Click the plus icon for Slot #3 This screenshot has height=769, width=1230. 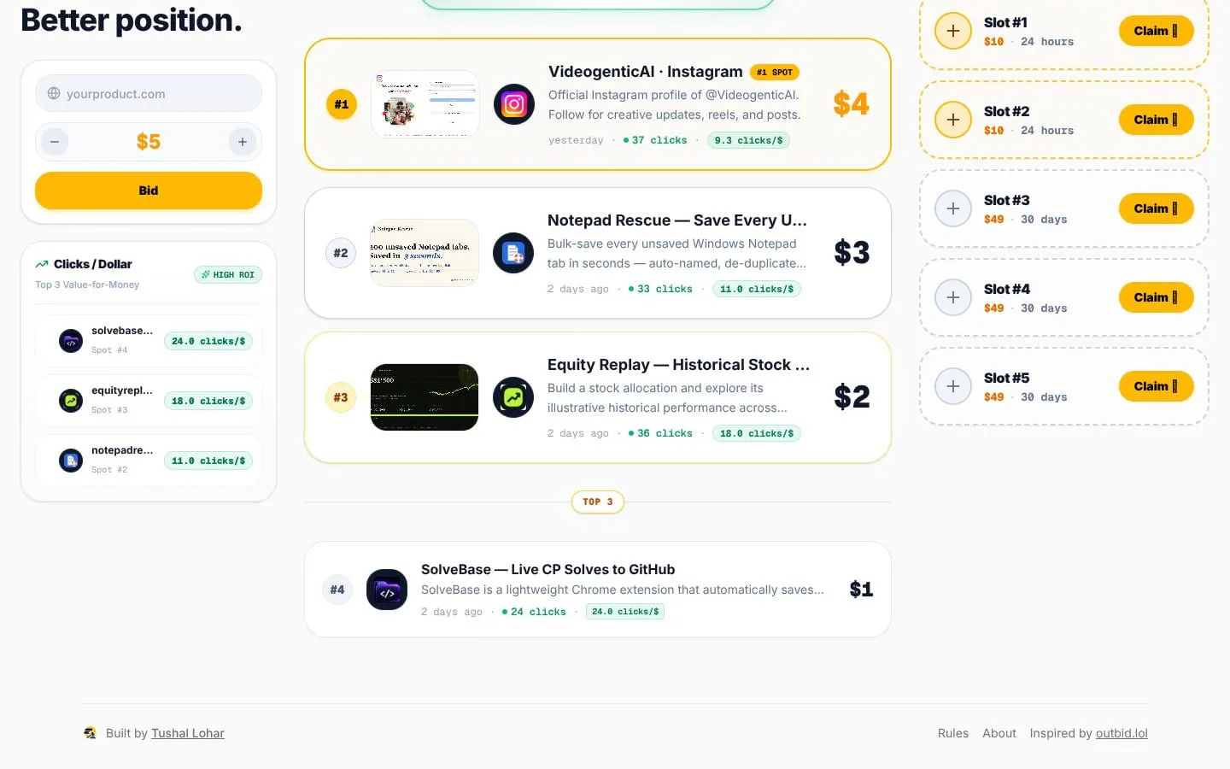coord(953,208)
